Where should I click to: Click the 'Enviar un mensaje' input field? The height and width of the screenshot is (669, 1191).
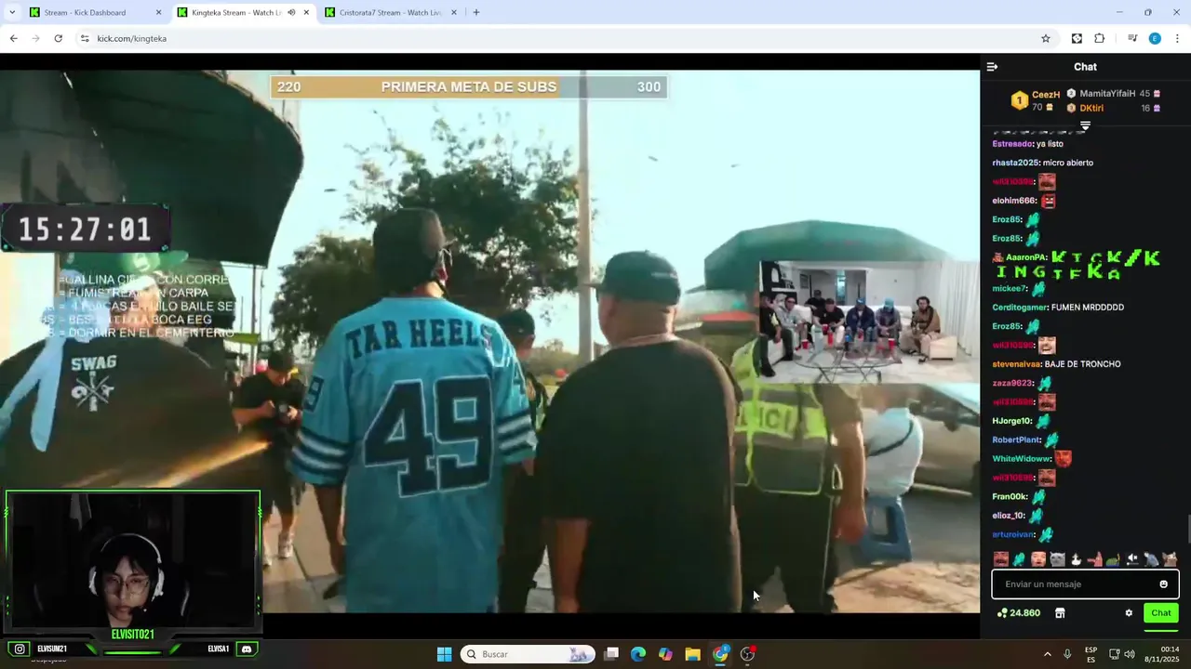tap(1085, 584)
